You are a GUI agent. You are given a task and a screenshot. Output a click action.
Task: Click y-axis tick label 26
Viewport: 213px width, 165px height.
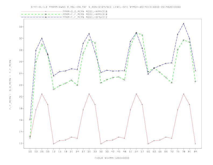(x=20, y=62)
